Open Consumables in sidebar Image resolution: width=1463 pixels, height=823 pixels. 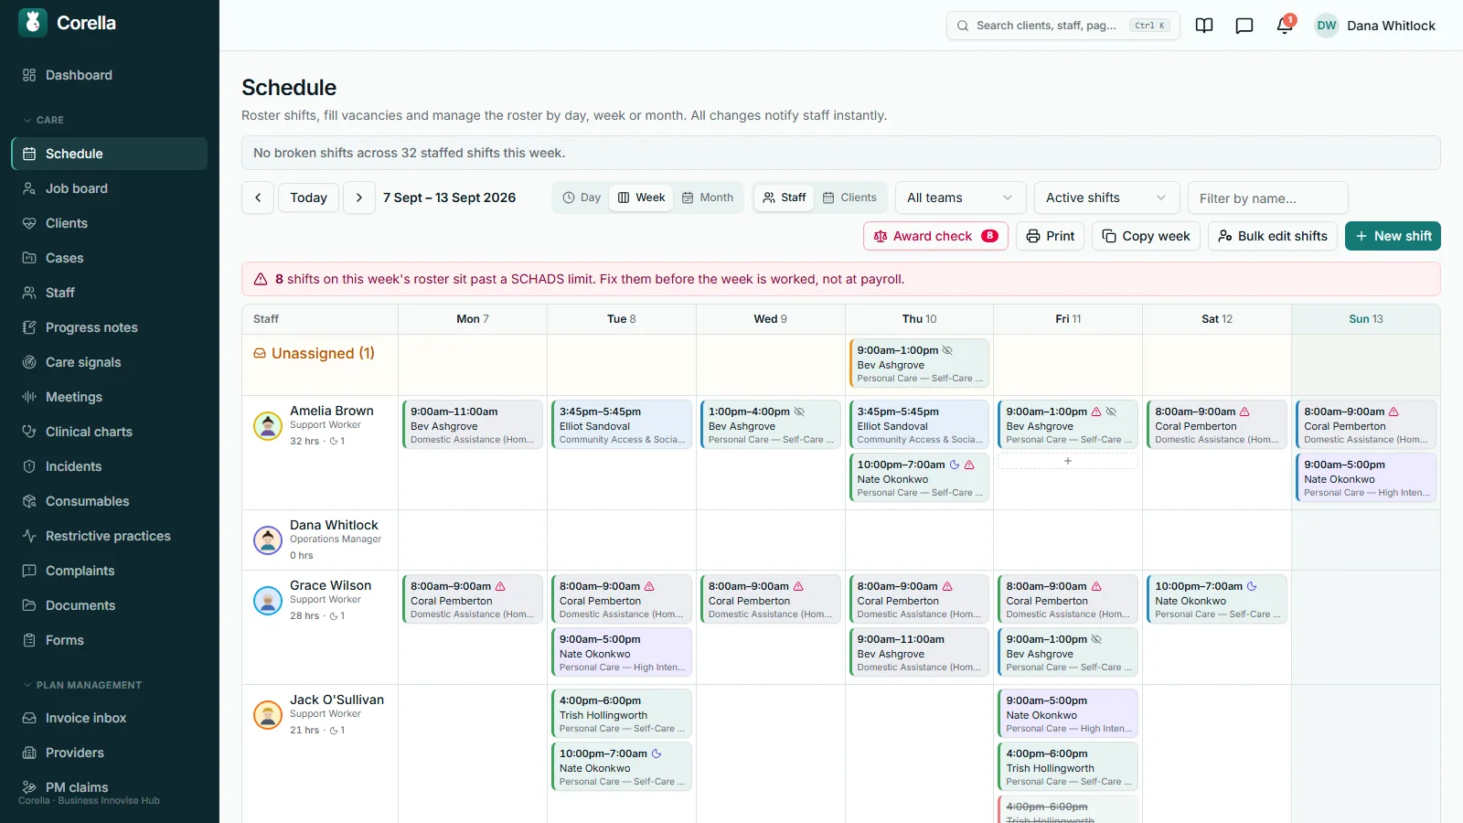pos(110,501)
